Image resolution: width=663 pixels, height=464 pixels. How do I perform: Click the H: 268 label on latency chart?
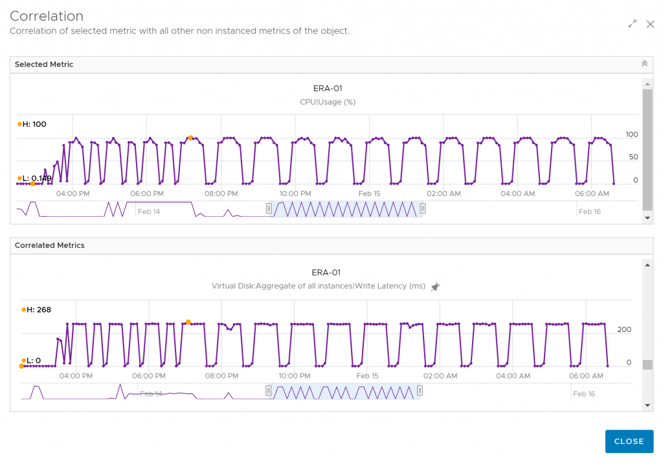point(36,310)
